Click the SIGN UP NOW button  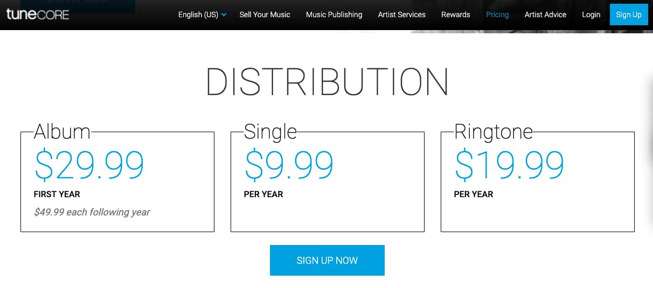327,260
